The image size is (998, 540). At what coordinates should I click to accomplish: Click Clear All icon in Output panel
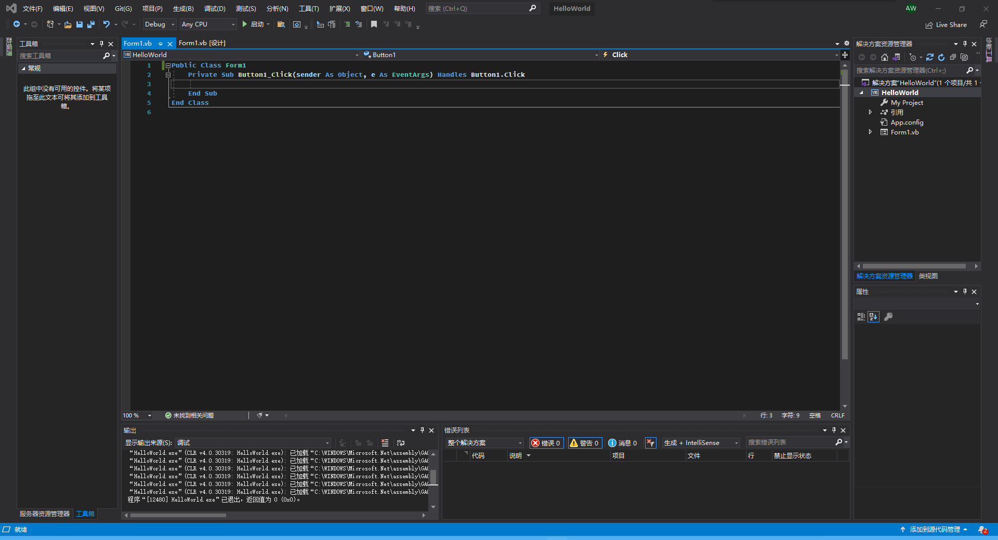click(385, 443)
